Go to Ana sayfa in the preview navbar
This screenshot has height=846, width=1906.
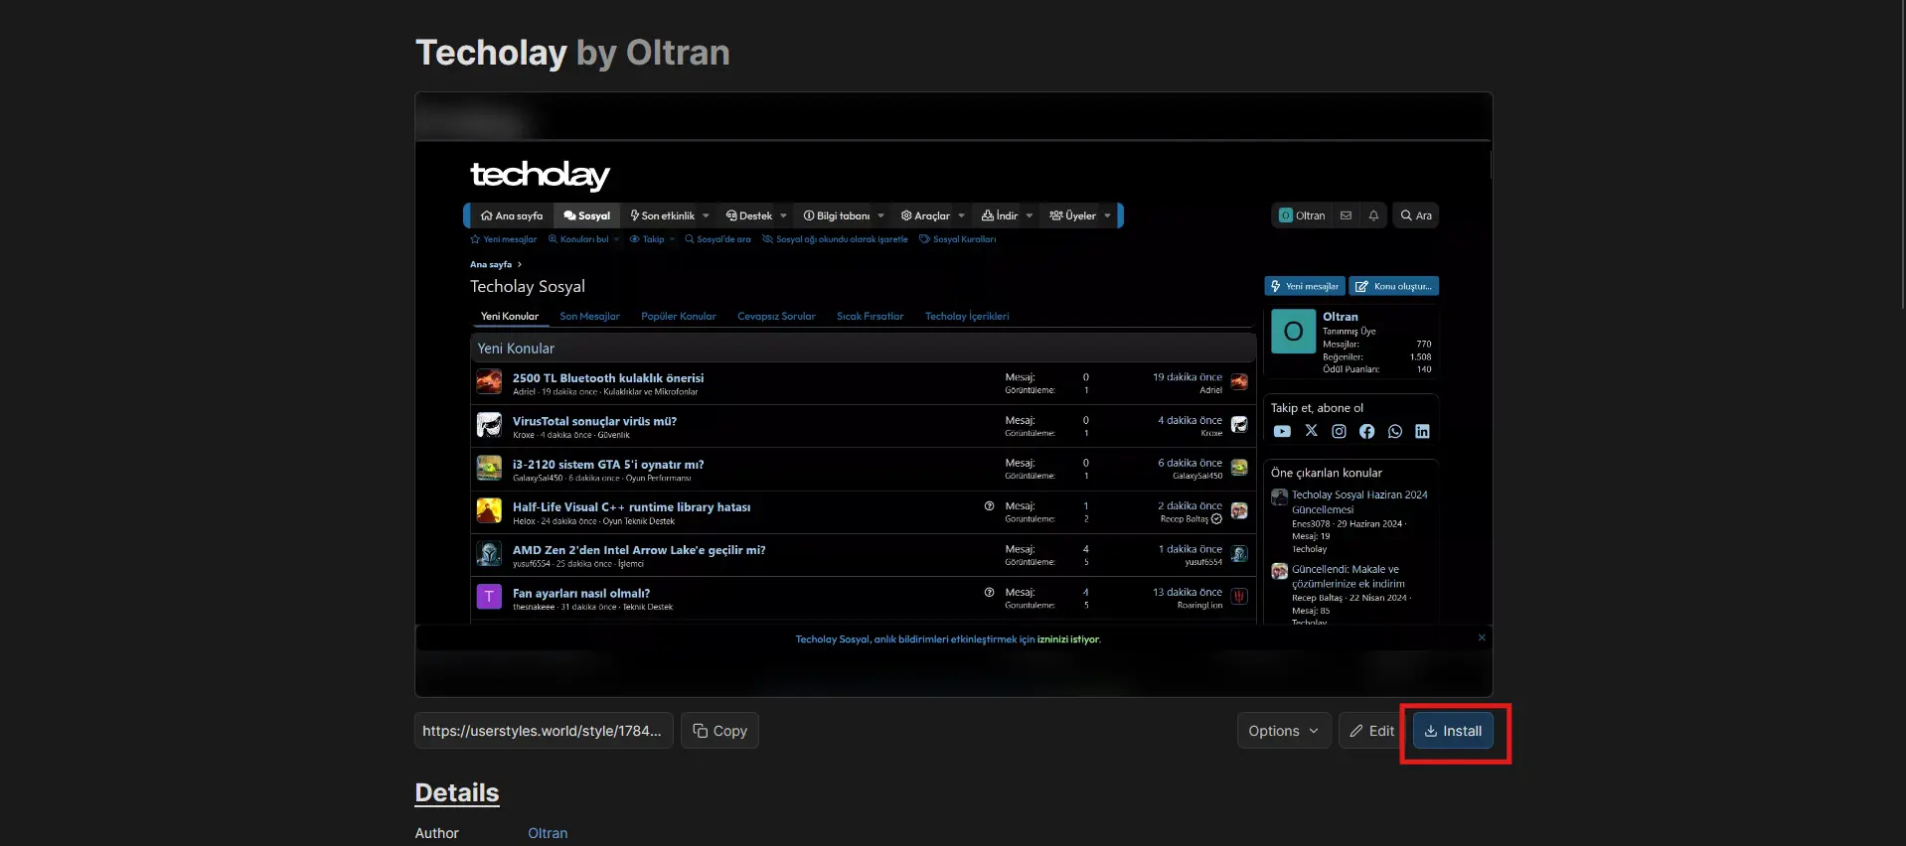point(512,215)
